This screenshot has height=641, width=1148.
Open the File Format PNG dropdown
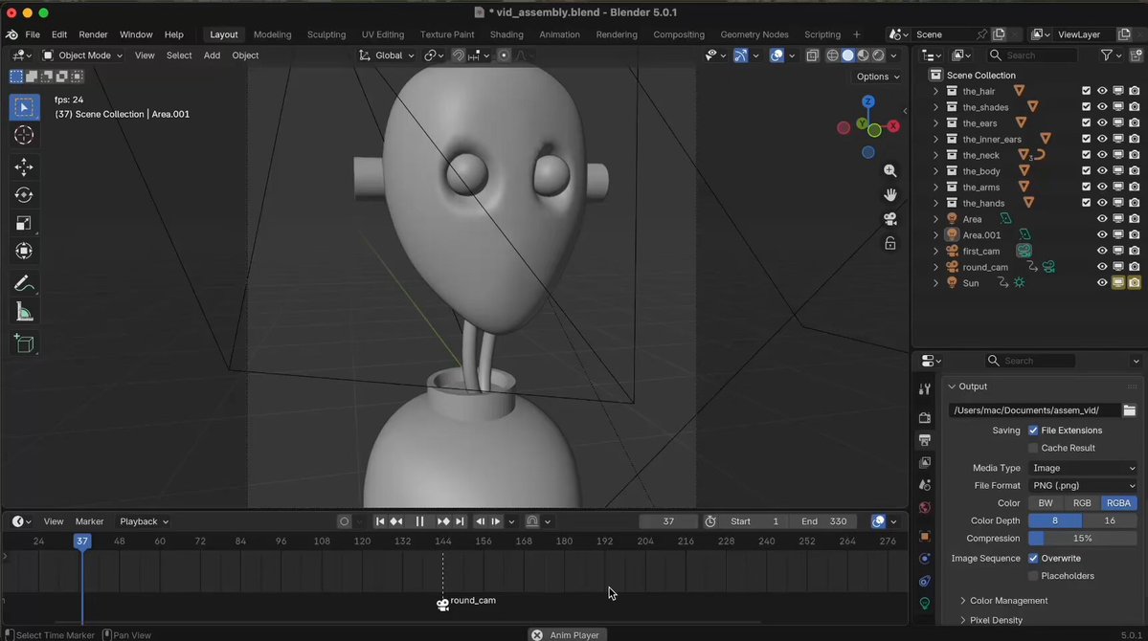click(x=1083, y=486)
